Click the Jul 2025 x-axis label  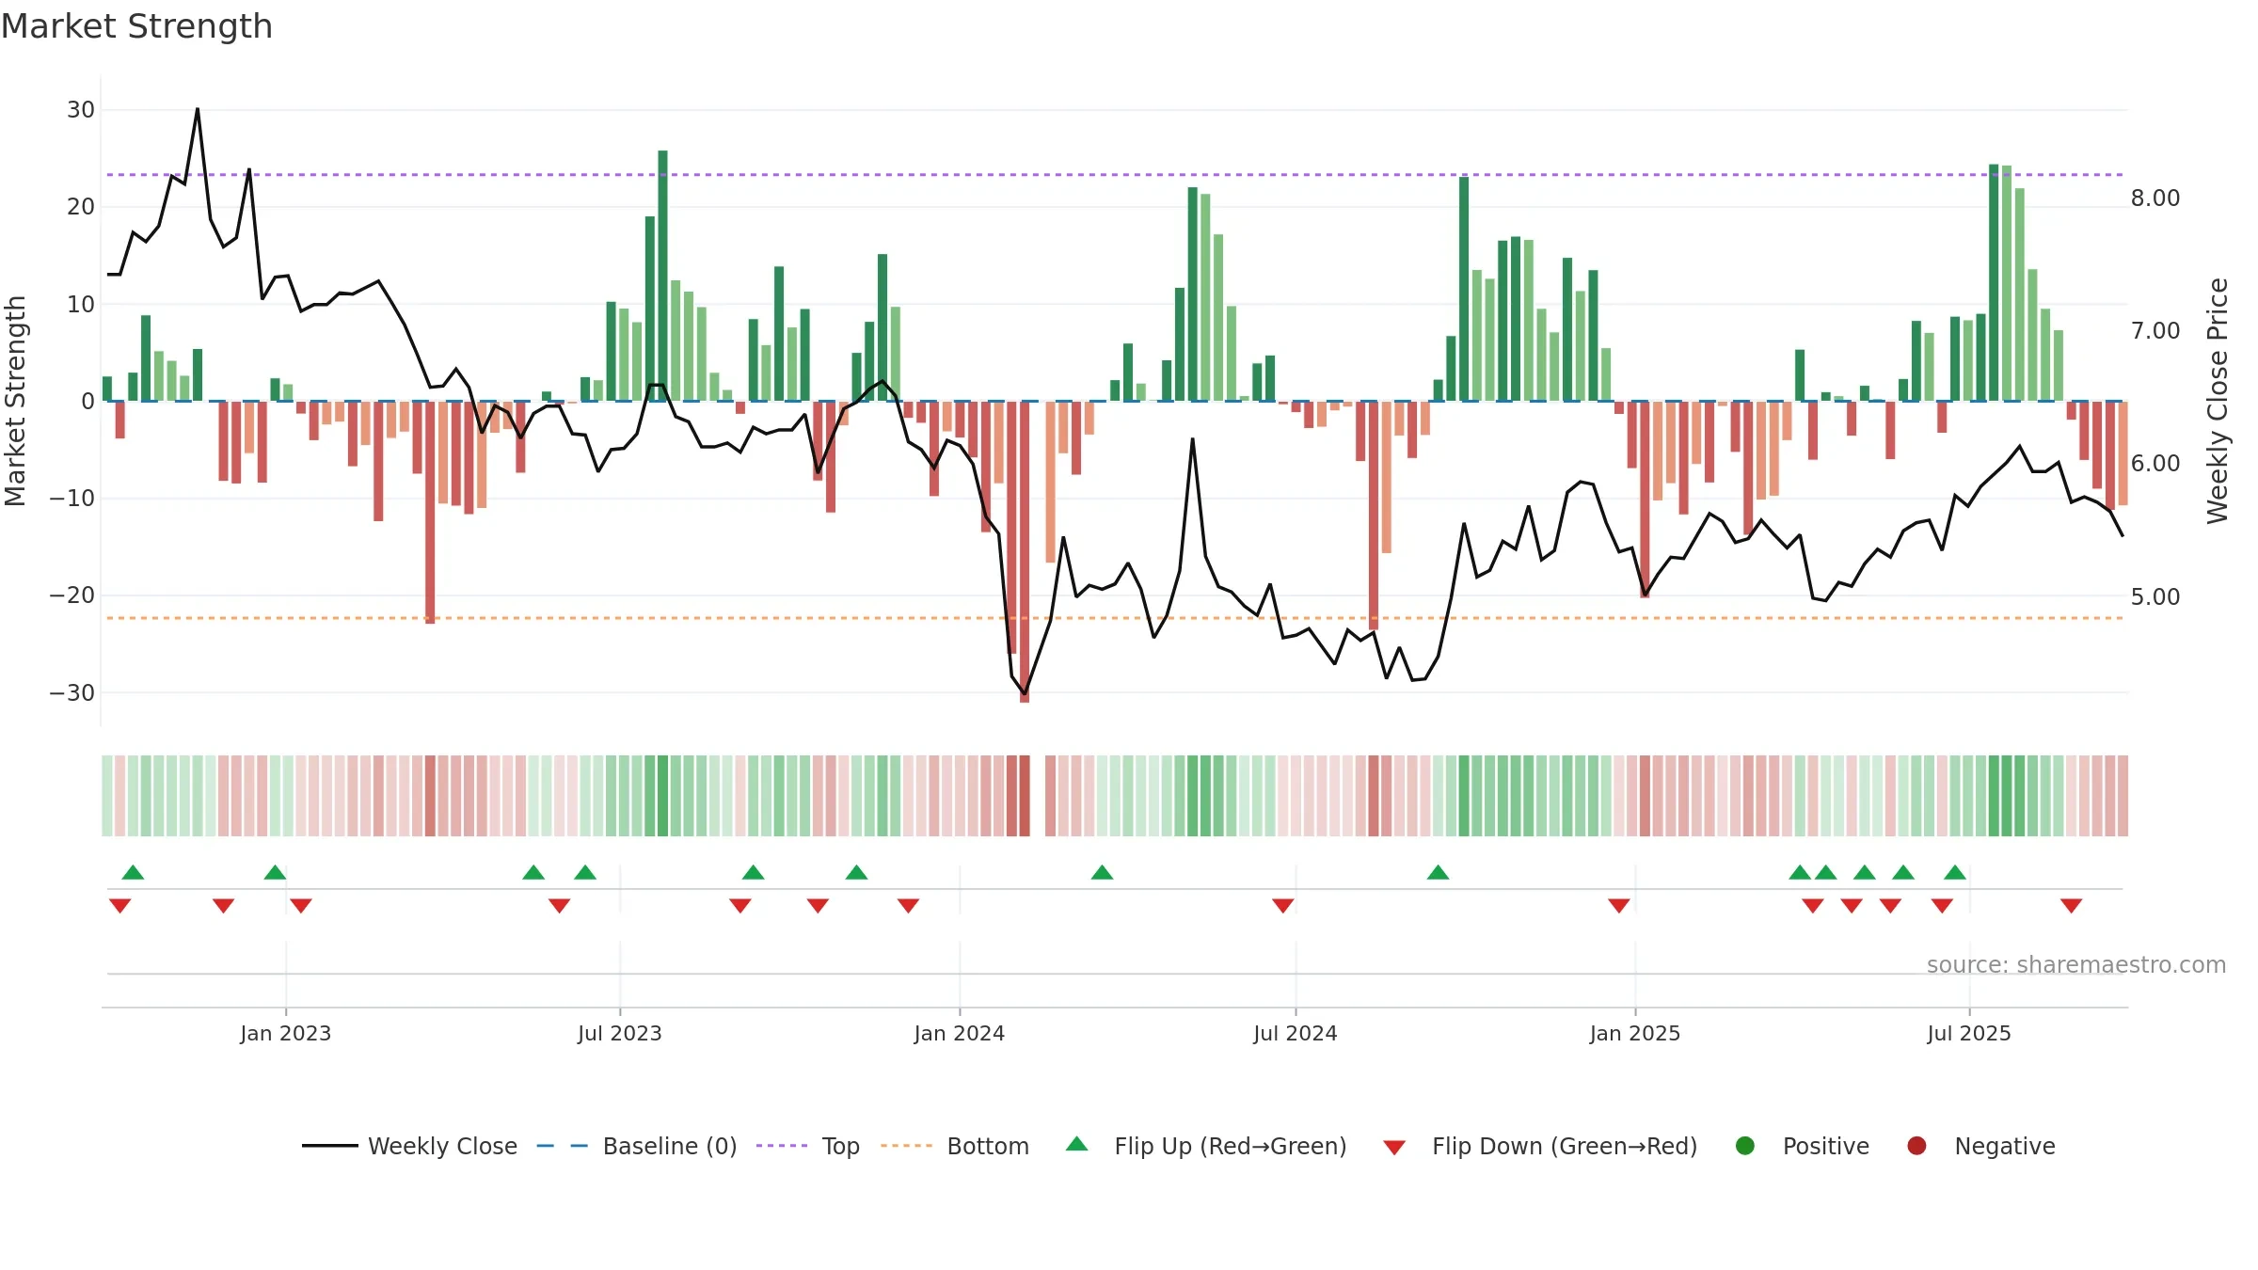(1968, 1033)
